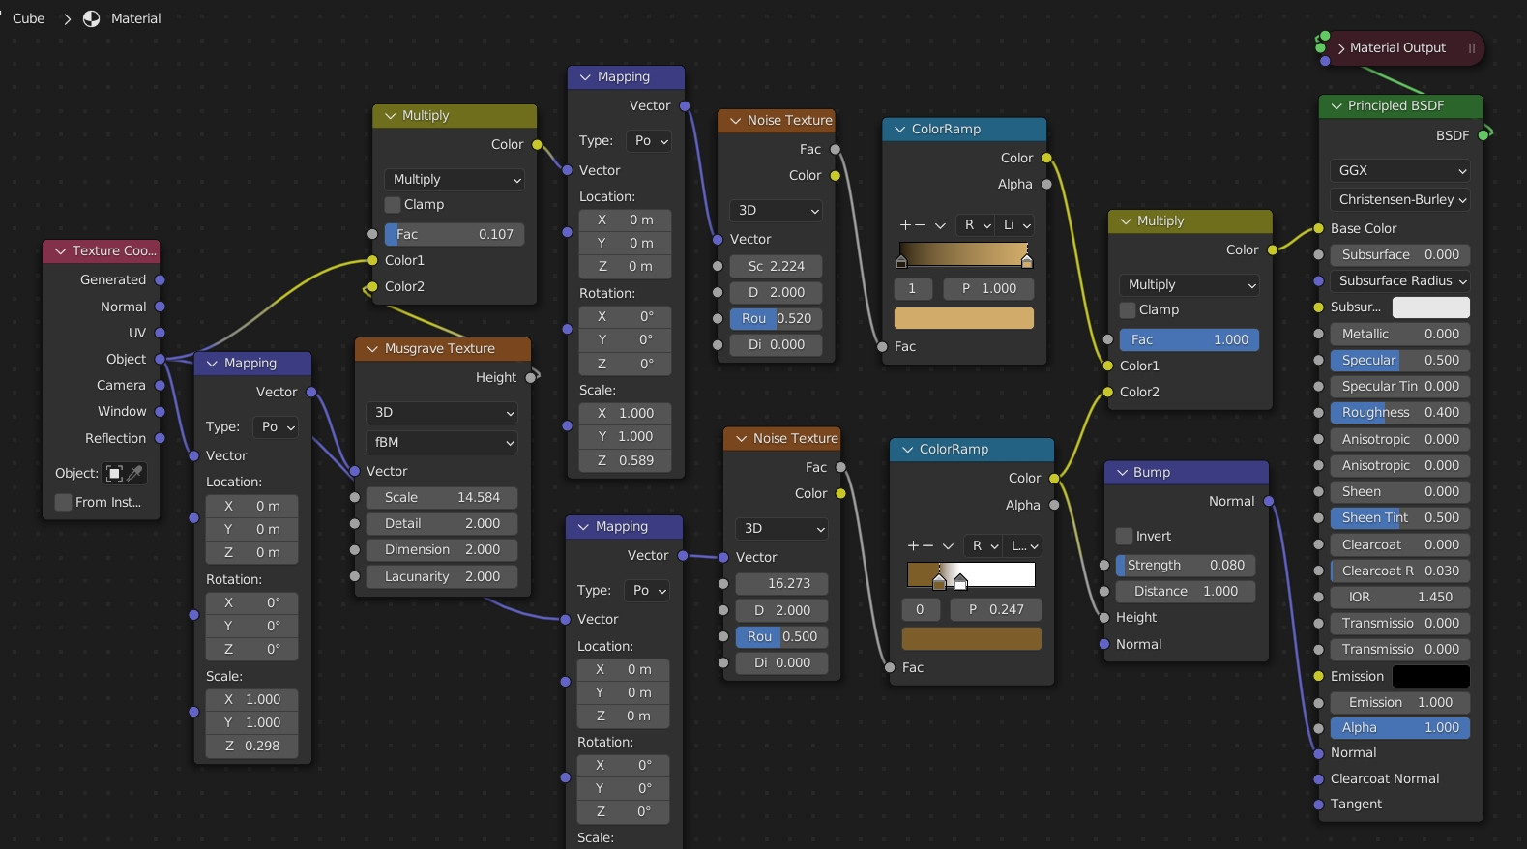Remove a color stop in upper ColorRamp

[x=919, y=224]
